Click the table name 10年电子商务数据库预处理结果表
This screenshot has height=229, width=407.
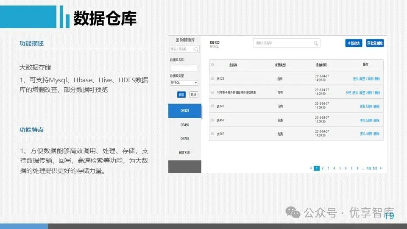point(237,92)
